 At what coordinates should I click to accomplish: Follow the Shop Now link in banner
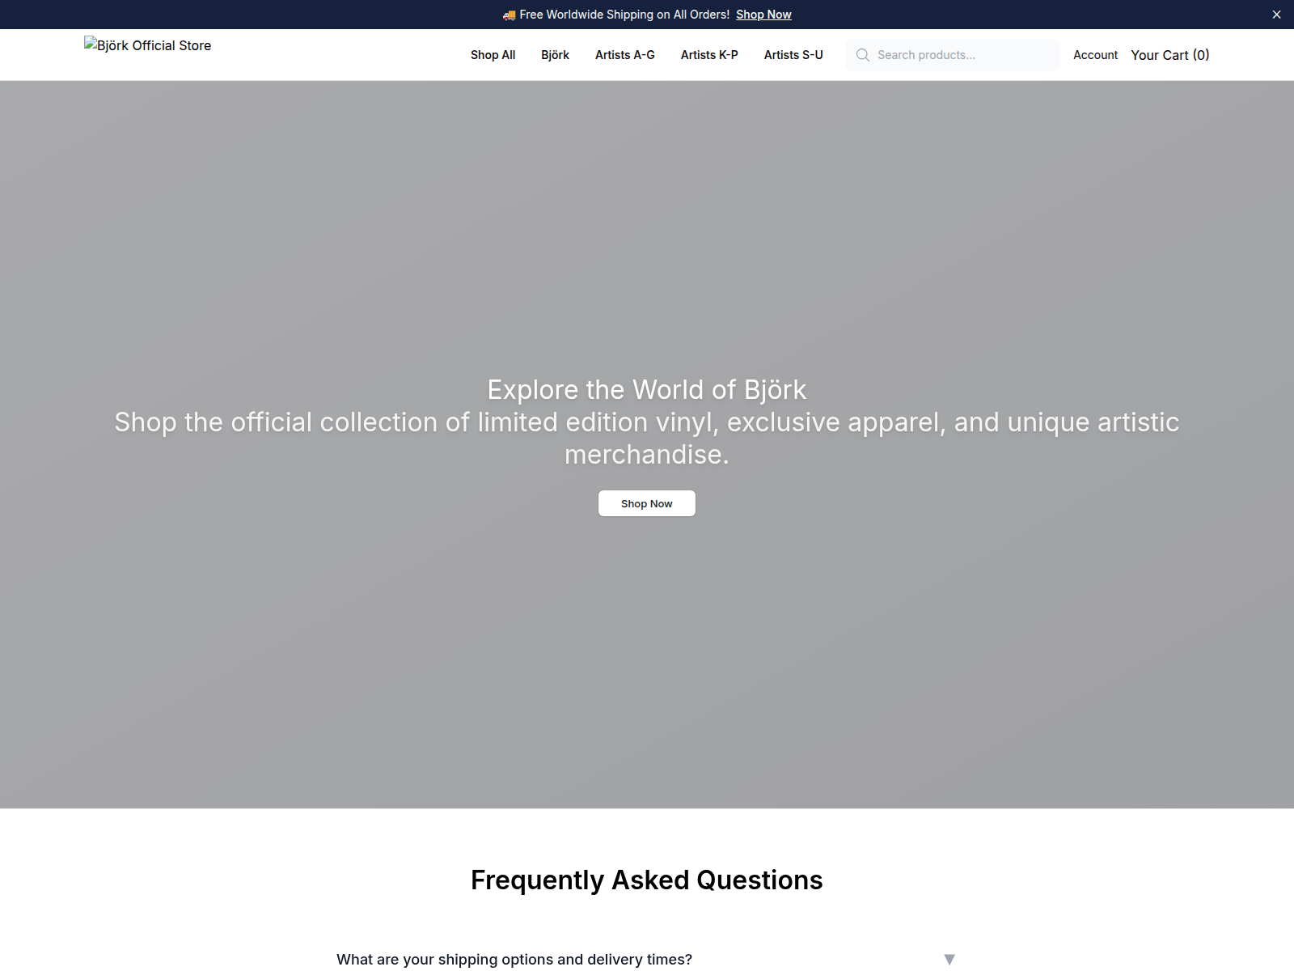tap(763, 15)
